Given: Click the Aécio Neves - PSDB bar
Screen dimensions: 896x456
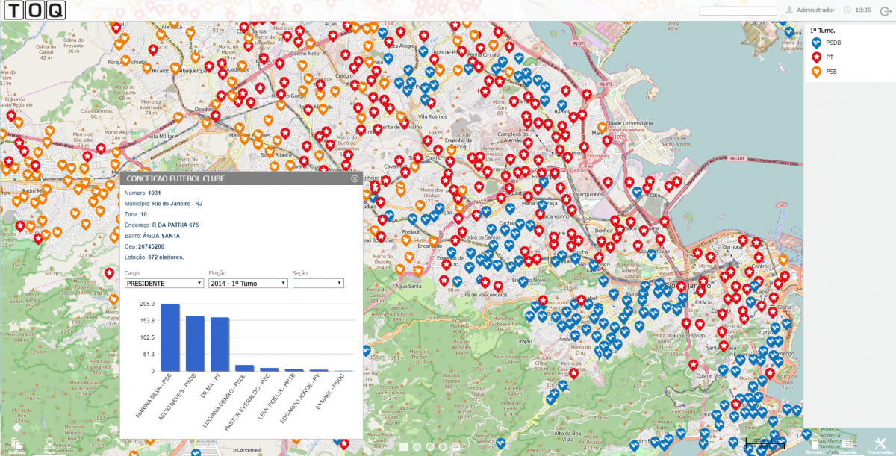Looking at the screenshot, I should pos(195,343).
